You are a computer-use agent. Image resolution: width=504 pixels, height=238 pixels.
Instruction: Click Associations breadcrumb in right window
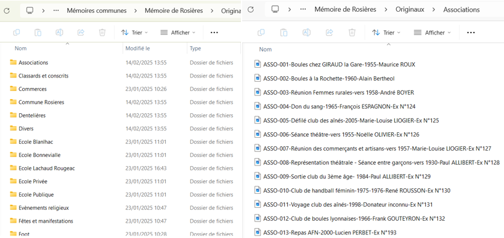461,10
